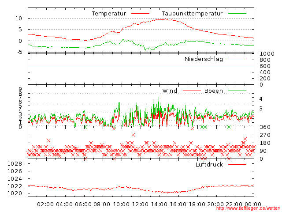Click the green Taupunkttemperatur legend line sample
The image size is (282, 212).
237,14
